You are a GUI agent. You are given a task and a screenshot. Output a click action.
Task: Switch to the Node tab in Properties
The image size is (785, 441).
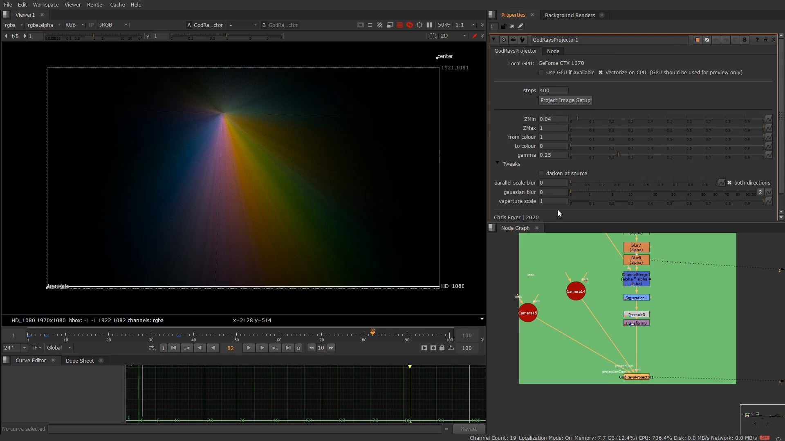(553, 51)
